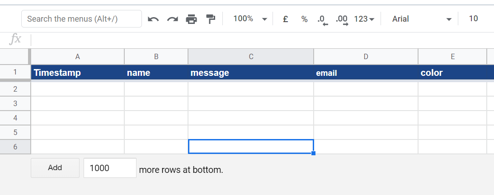This screenshot has height=195, width=494.
Task: Click the Redo arrow icon
Action: coord(172,19)
